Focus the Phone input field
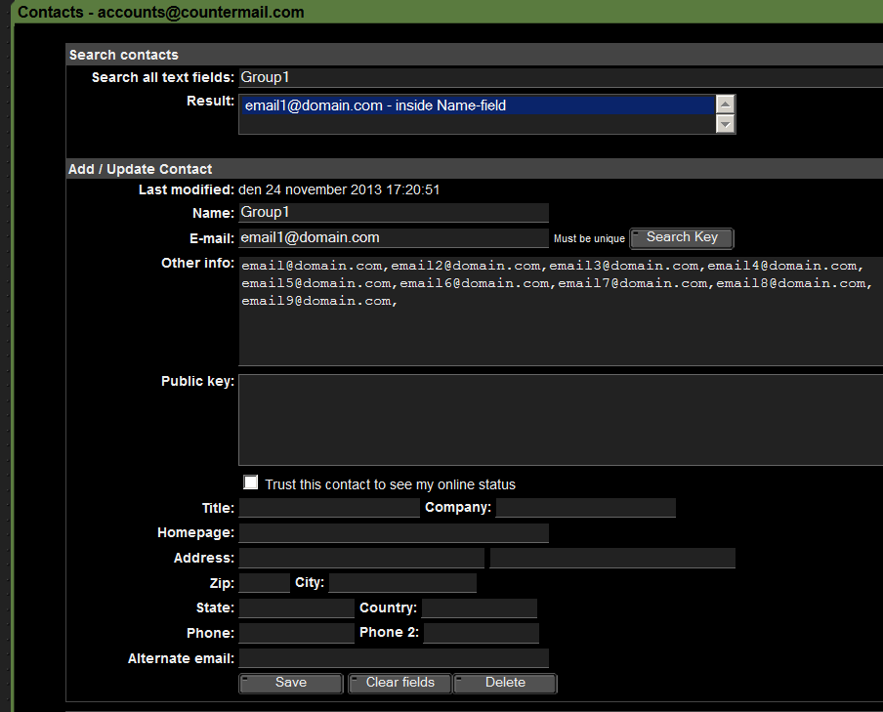 [x=297, y=633]
